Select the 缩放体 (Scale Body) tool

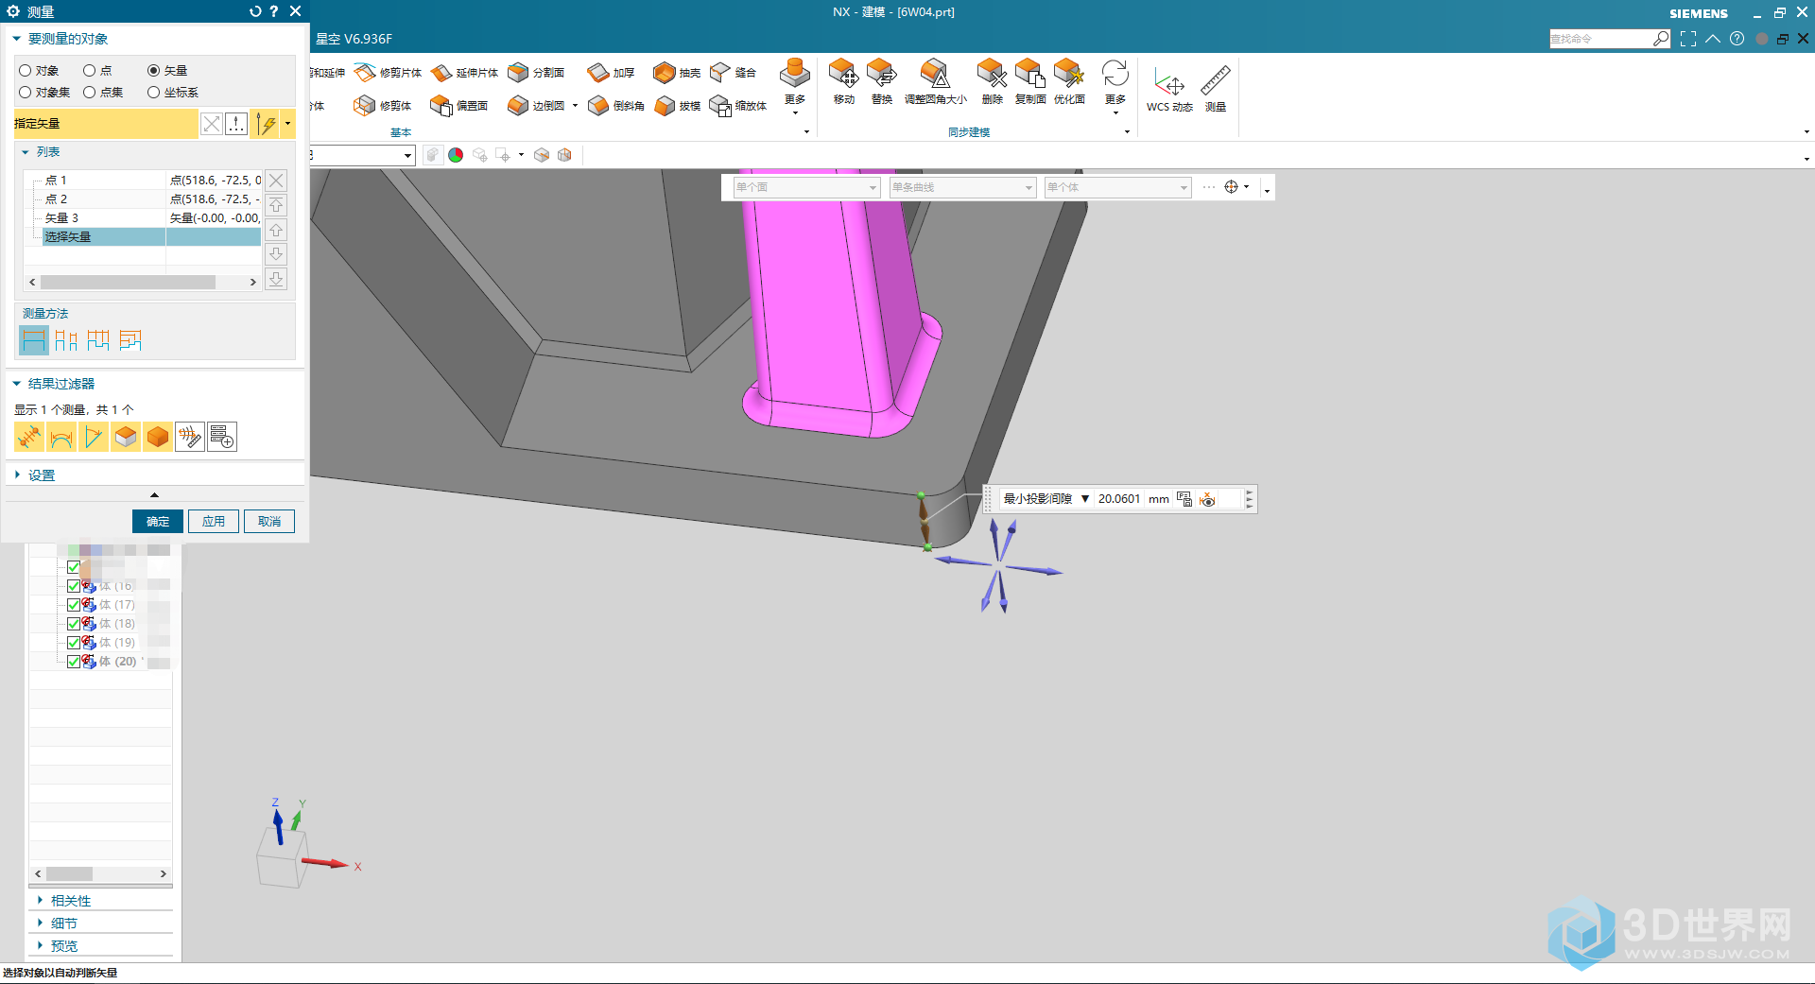pyautogui.click(x=738, y=106)
